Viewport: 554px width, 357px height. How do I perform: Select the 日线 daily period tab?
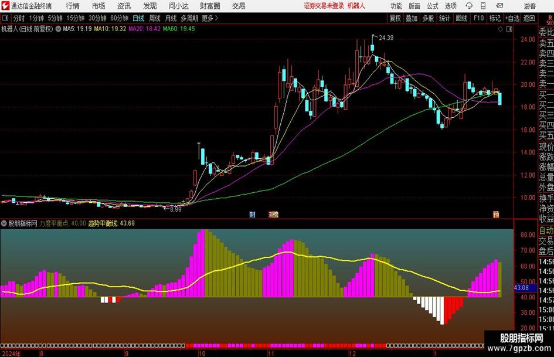pyautogui.click(x=138, y=18)
